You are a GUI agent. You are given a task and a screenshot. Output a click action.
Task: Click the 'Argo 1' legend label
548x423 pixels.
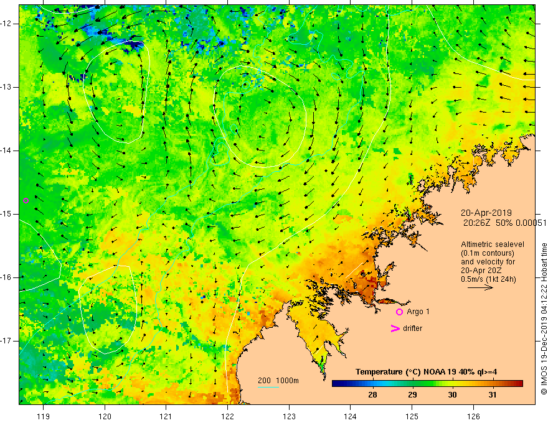click(x=418, y=312)
